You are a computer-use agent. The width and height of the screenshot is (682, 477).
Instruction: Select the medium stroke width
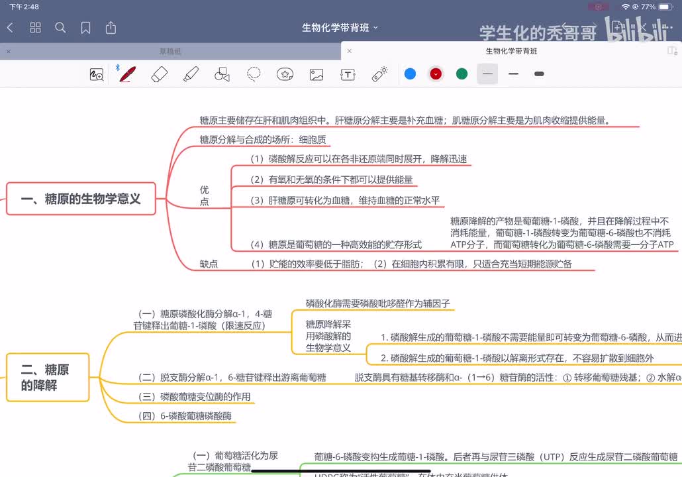tap(513, 74)
